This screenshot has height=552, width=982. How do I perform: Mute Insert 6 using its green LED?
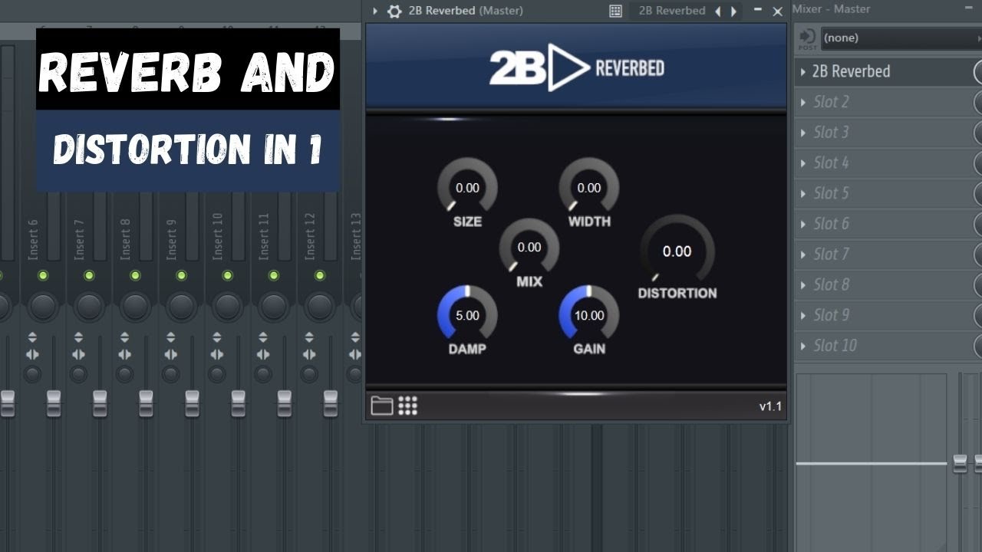pos(43,275)
